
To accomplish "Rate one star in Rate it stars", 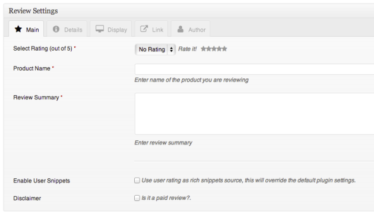I will (x=204, y=49).
